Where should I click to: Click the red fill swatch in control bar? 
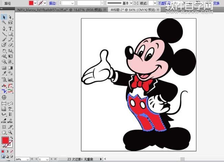click(x=31, y=3)
